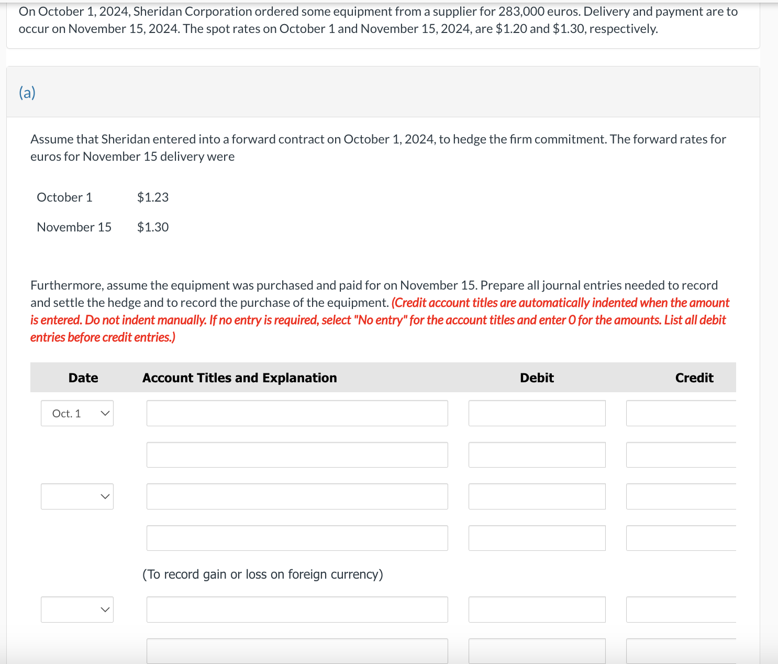This screenshot has height=664, width=778.
Task: Click the "$1.30" November 15 forward rate value
Action: [x=153, y=227]
